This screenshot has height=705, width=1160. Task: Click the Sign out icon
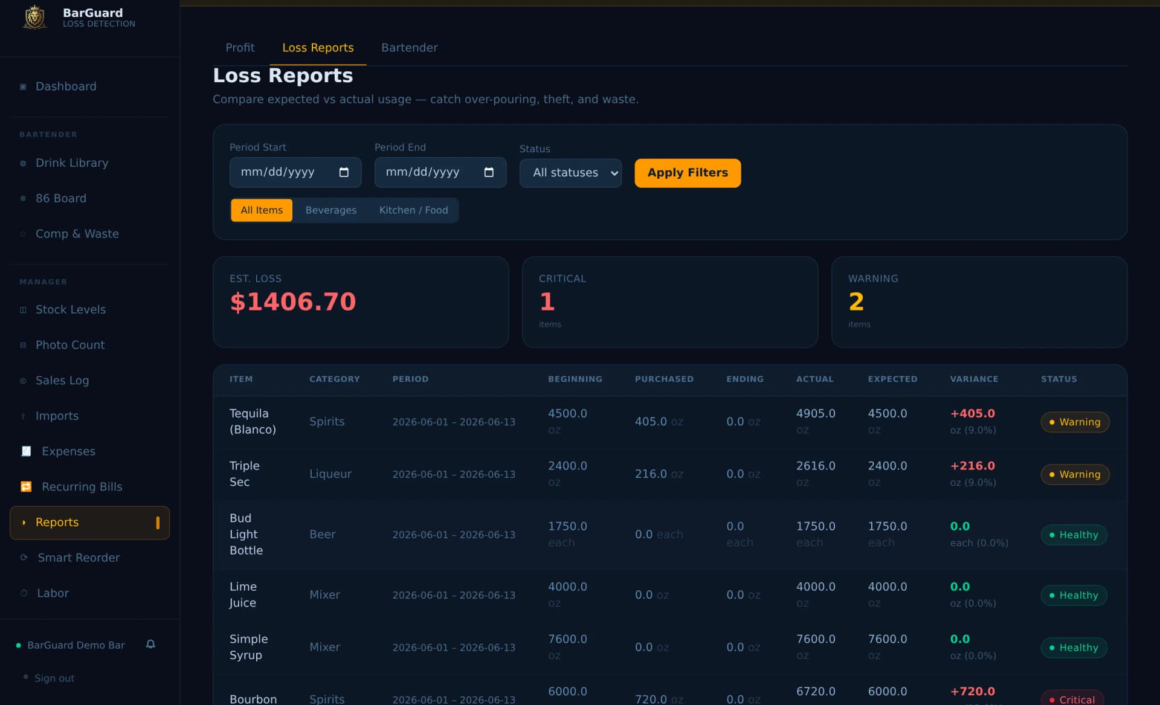point(25,677)
